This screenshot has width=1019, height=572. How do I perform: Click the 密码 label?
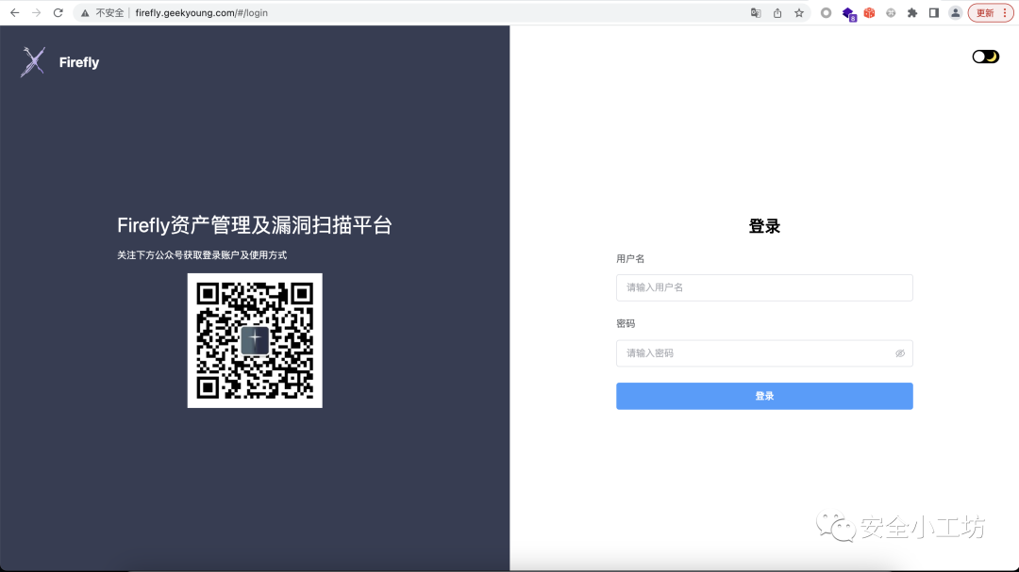click(626, 323)
